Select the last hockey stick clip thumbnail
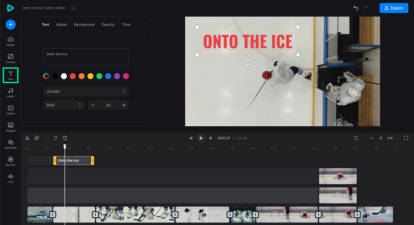Viewport: 414px width, 225px height. pos(375,215)
